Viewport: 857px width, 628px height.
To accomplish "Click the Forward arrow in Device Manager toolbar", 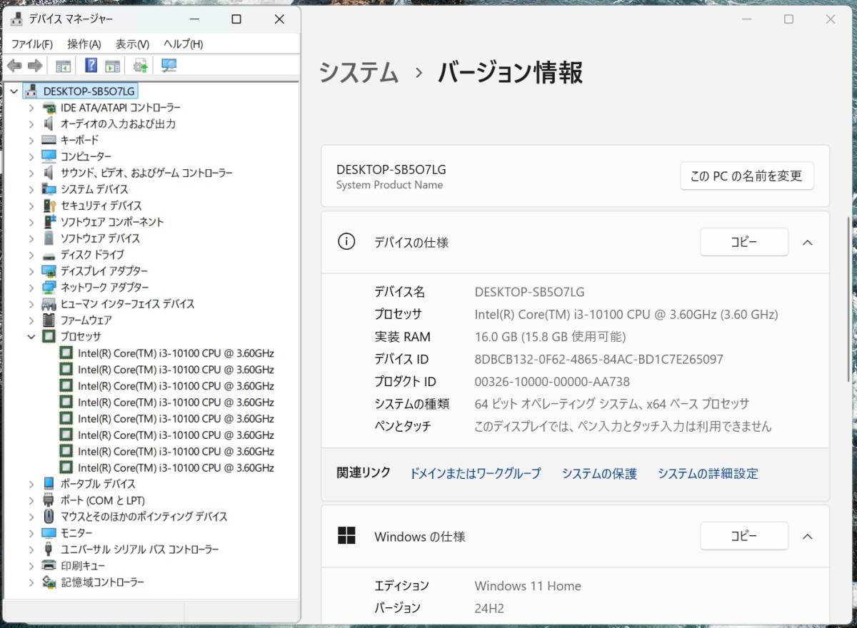I will point(35,66).
